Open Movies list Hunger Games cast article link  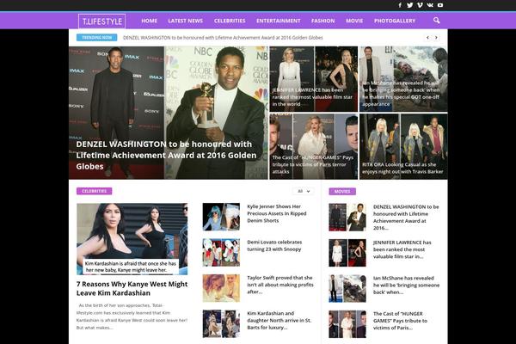pos(400,321)
